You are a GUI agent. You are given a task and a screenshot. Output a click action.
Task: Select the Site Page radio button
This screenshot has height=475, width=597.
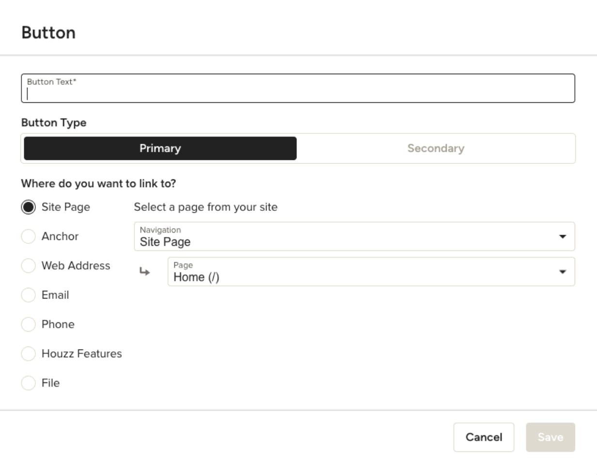(x=29, y=207)
